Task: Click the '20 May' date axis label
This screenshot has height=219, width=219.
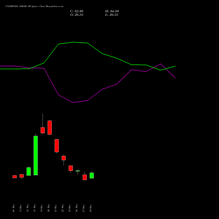Action: pos(49,208)
